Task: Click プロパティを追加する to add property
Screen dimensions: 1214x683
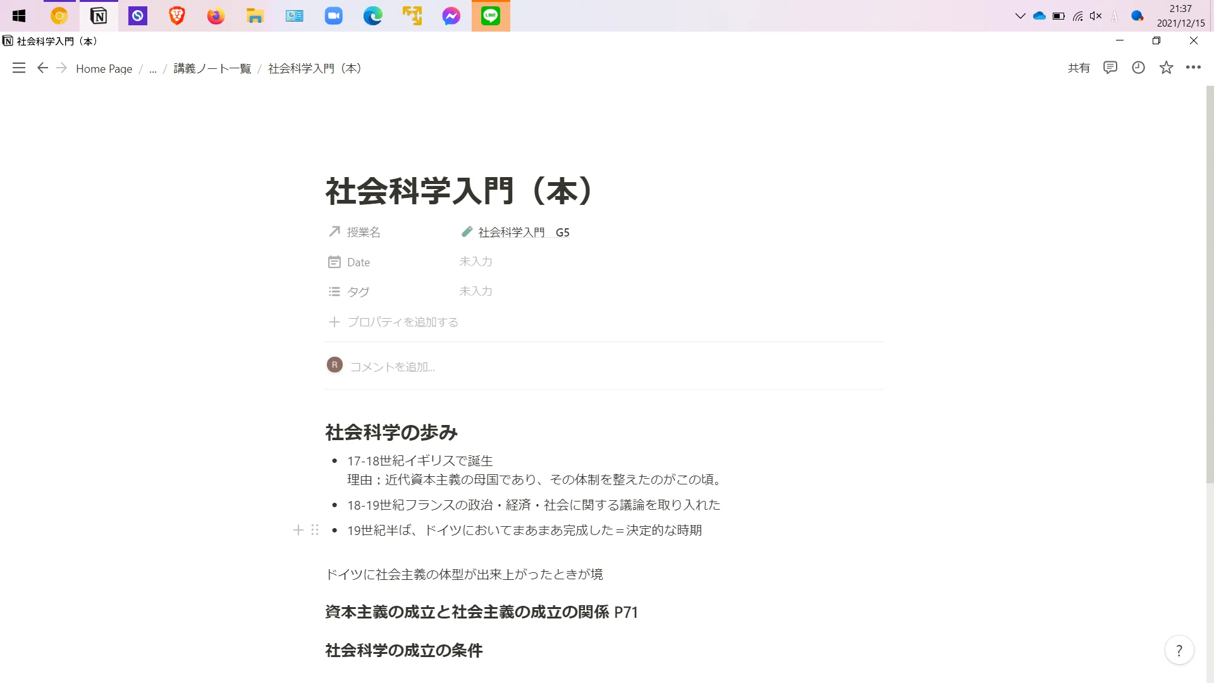Action: coord(394,322)
